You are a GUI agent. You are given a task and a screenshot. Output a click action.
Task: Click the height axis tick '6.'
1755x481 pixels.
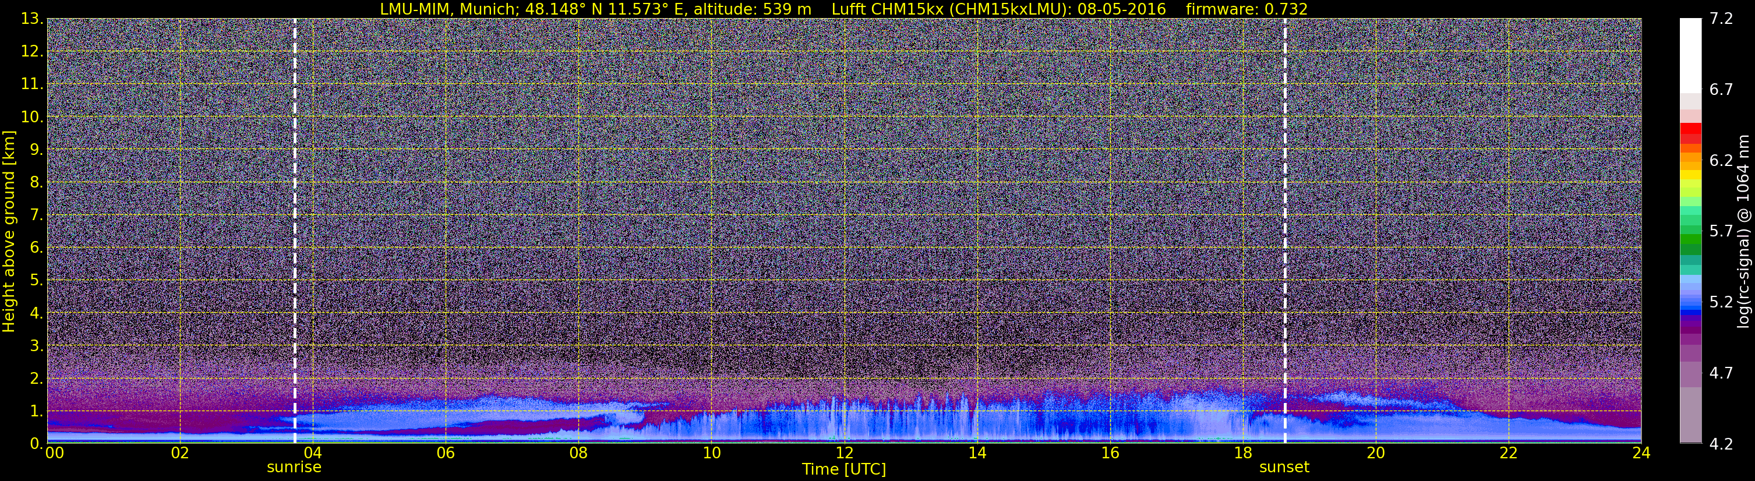tap(36, 248)
